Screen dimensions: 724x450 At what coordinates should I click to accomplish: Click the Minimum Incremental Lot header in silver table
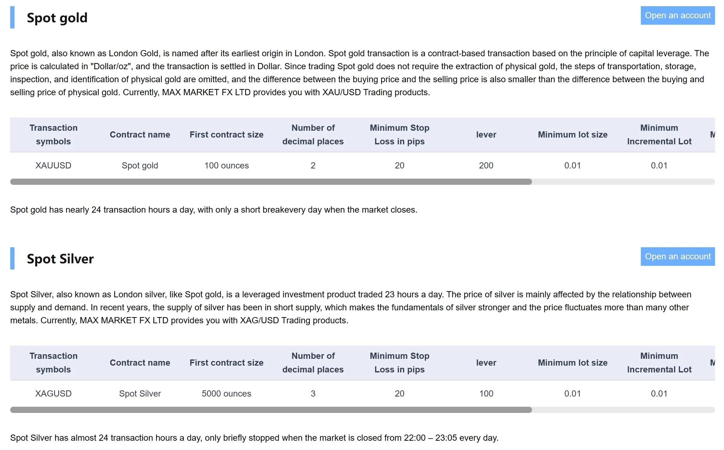click(x=659, y=363)
